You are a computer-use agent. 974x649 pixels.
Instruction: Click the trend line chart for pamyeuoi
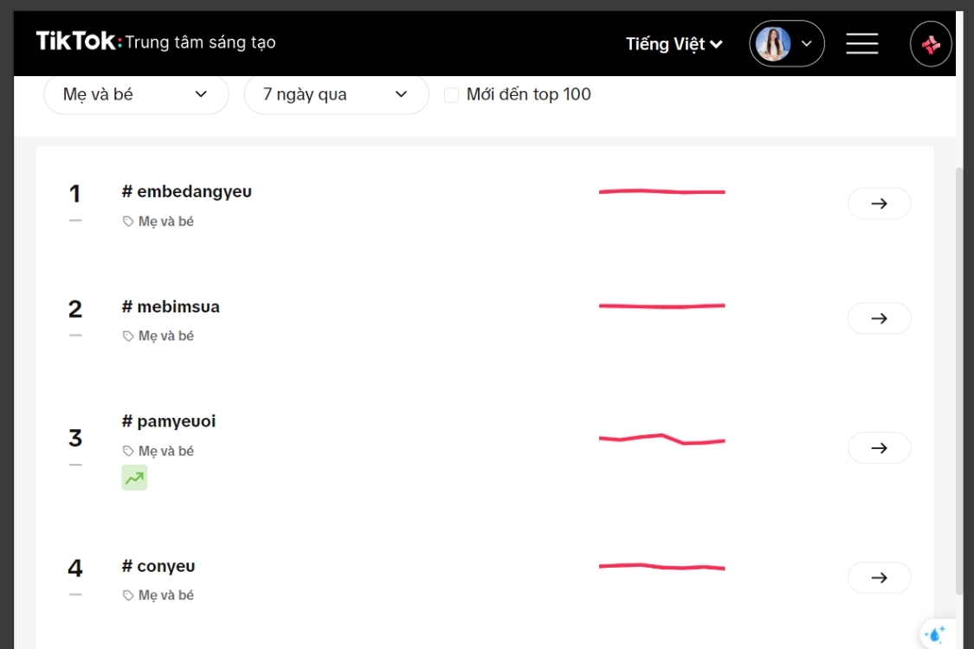coord(662,439)
